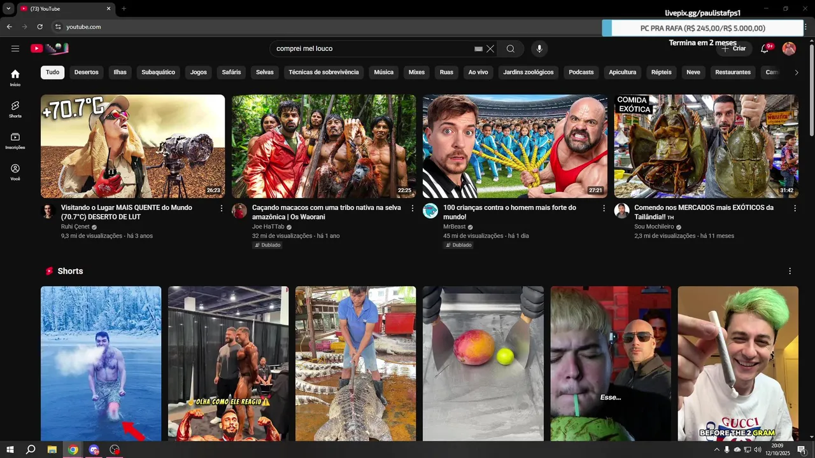Open options for the Deserto de Lut video
The width and height of the screenshot is (815, 458).
[x=222, y=208]
